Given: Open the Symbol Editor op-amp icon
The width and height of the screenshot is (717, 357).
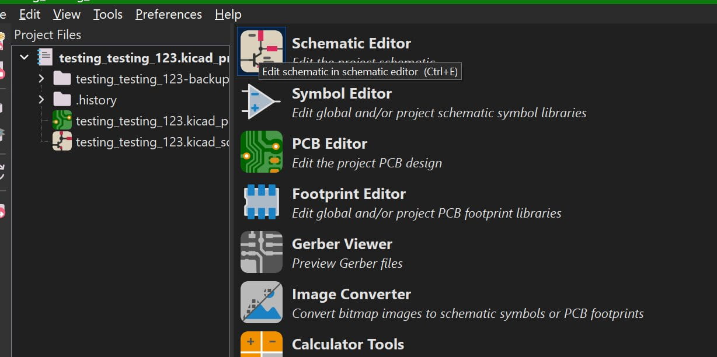Looking at the screenshot, I should 261,101.
